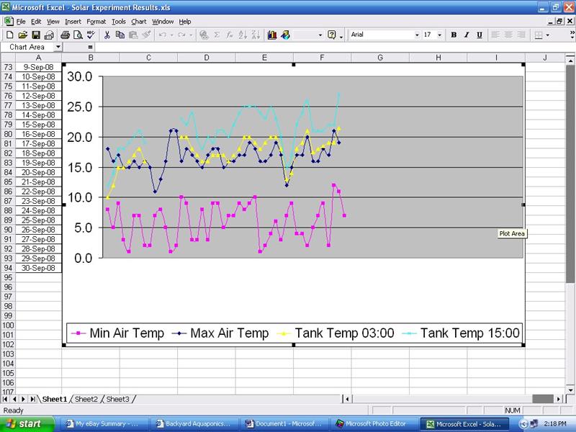Toggle Italic formatting
576x432 pixels.
point(466,34)
